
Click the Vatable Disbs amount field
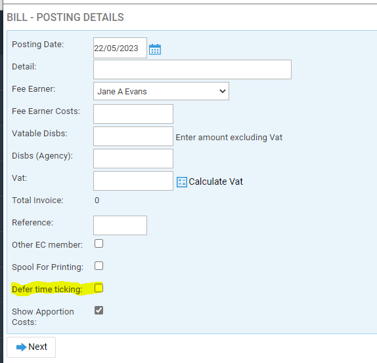tap(133, 136)
